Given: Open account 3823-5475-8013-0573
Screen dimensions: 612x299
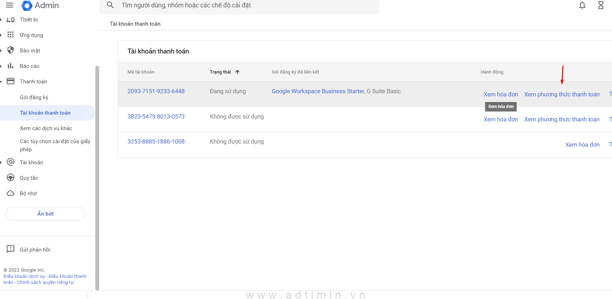Looking at the screenshot, I should 156,116.
